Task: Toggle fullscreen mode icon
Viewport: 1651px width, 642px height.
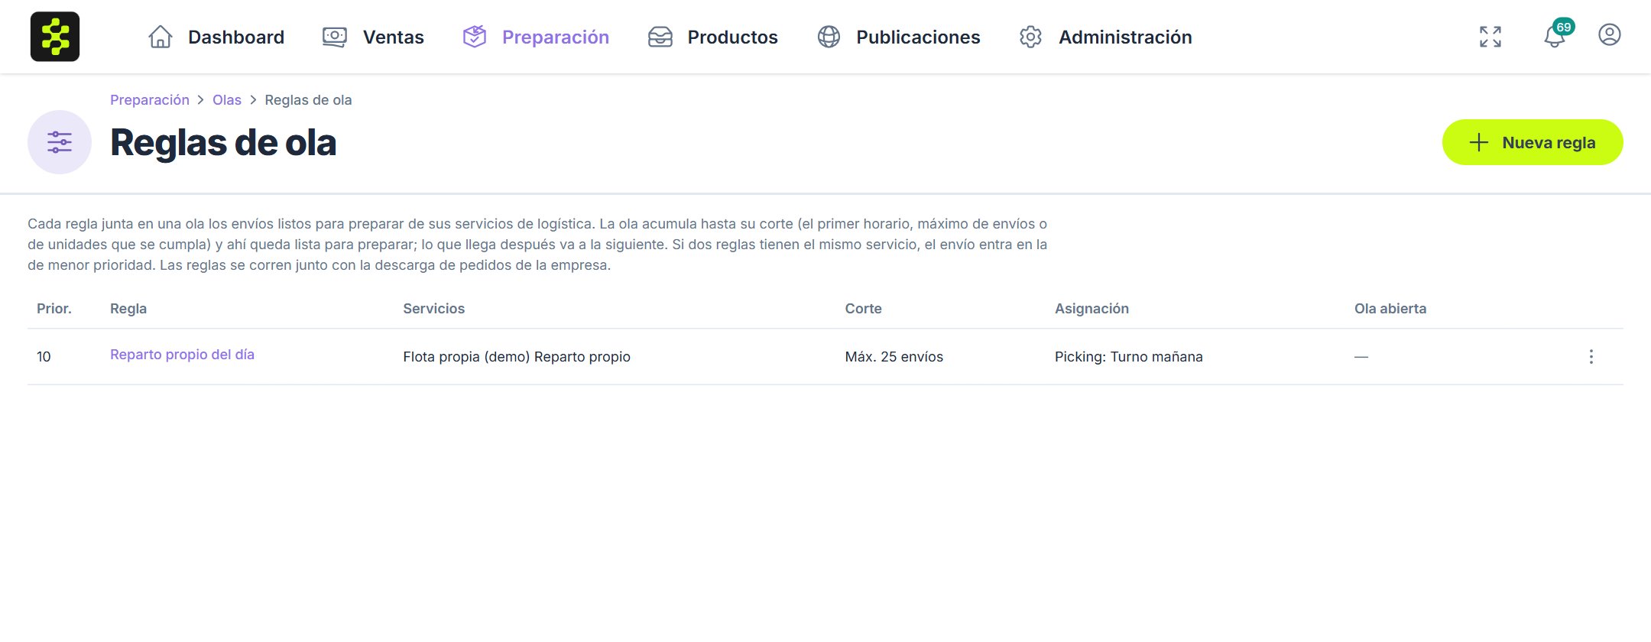Action: (x=1490, y=37)
